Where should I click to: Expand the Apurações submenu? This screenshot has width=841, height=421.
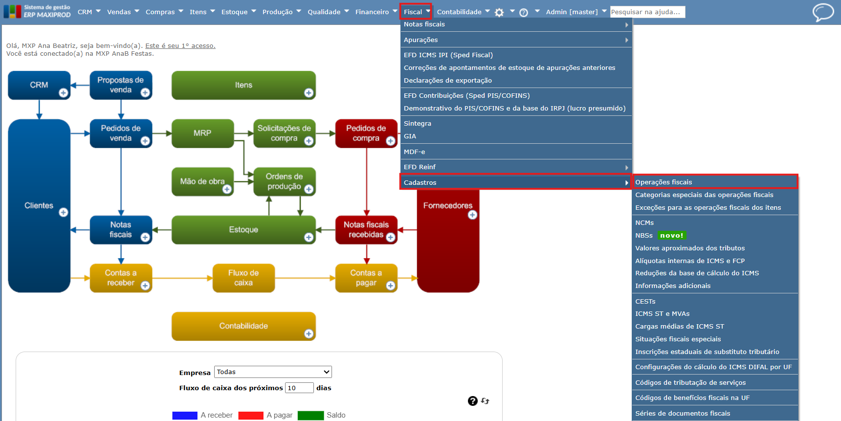click(516, 40)
